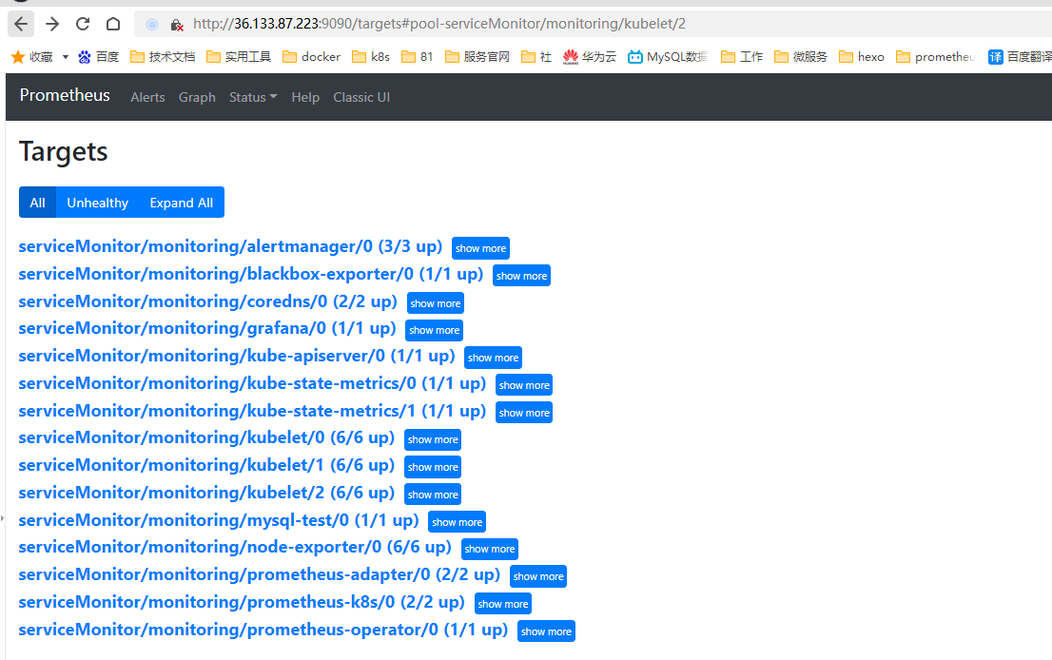The height and width of the screenshot is (660, 1052).
Task: Open the Help menu item
Action: click(305, 97)
